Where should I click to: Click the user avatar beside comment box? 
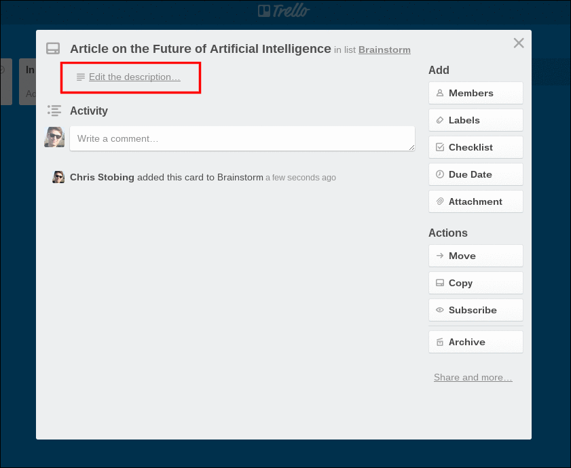[54, 137]
